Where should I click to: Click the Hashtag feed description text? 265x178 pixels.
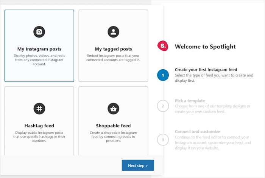(x=39, y=137)
